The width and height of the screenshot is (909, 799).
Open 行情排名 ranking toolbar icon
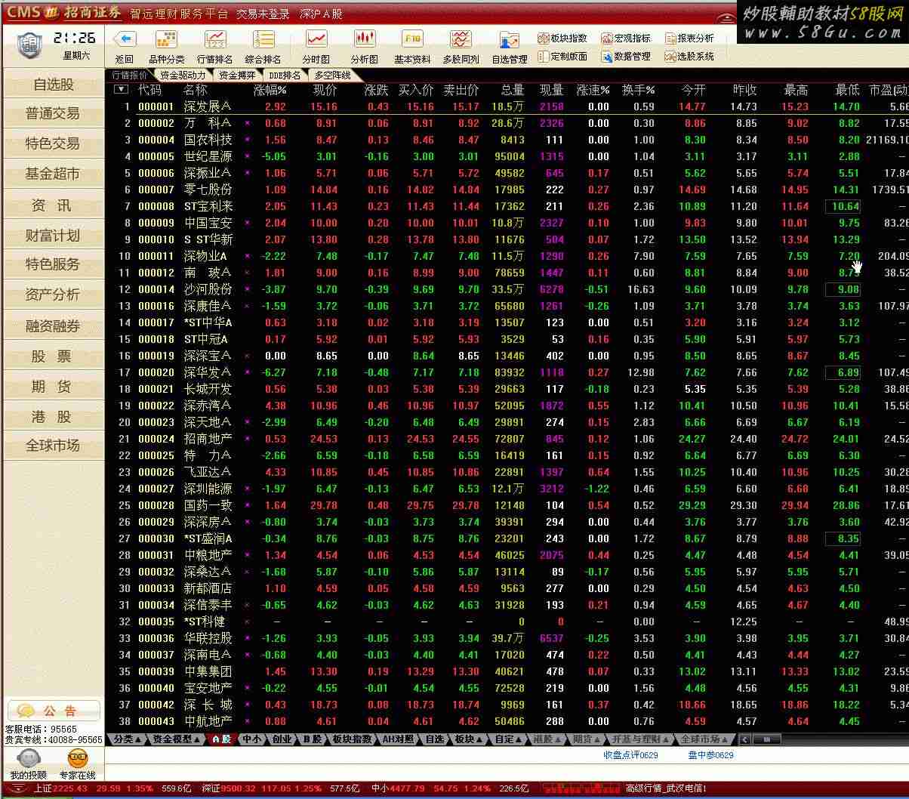click(214, 39)
